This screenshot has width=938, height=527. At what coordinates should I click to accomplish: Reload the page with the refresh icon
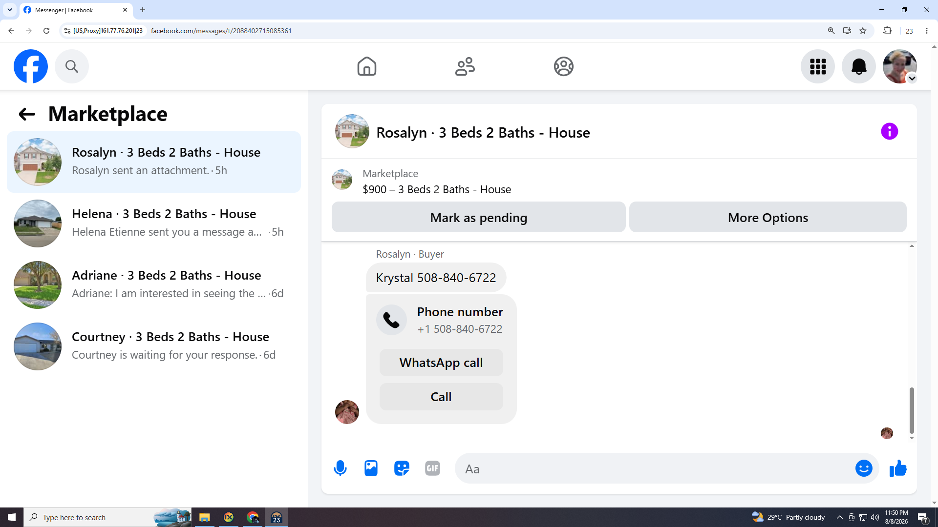[46, 31]
